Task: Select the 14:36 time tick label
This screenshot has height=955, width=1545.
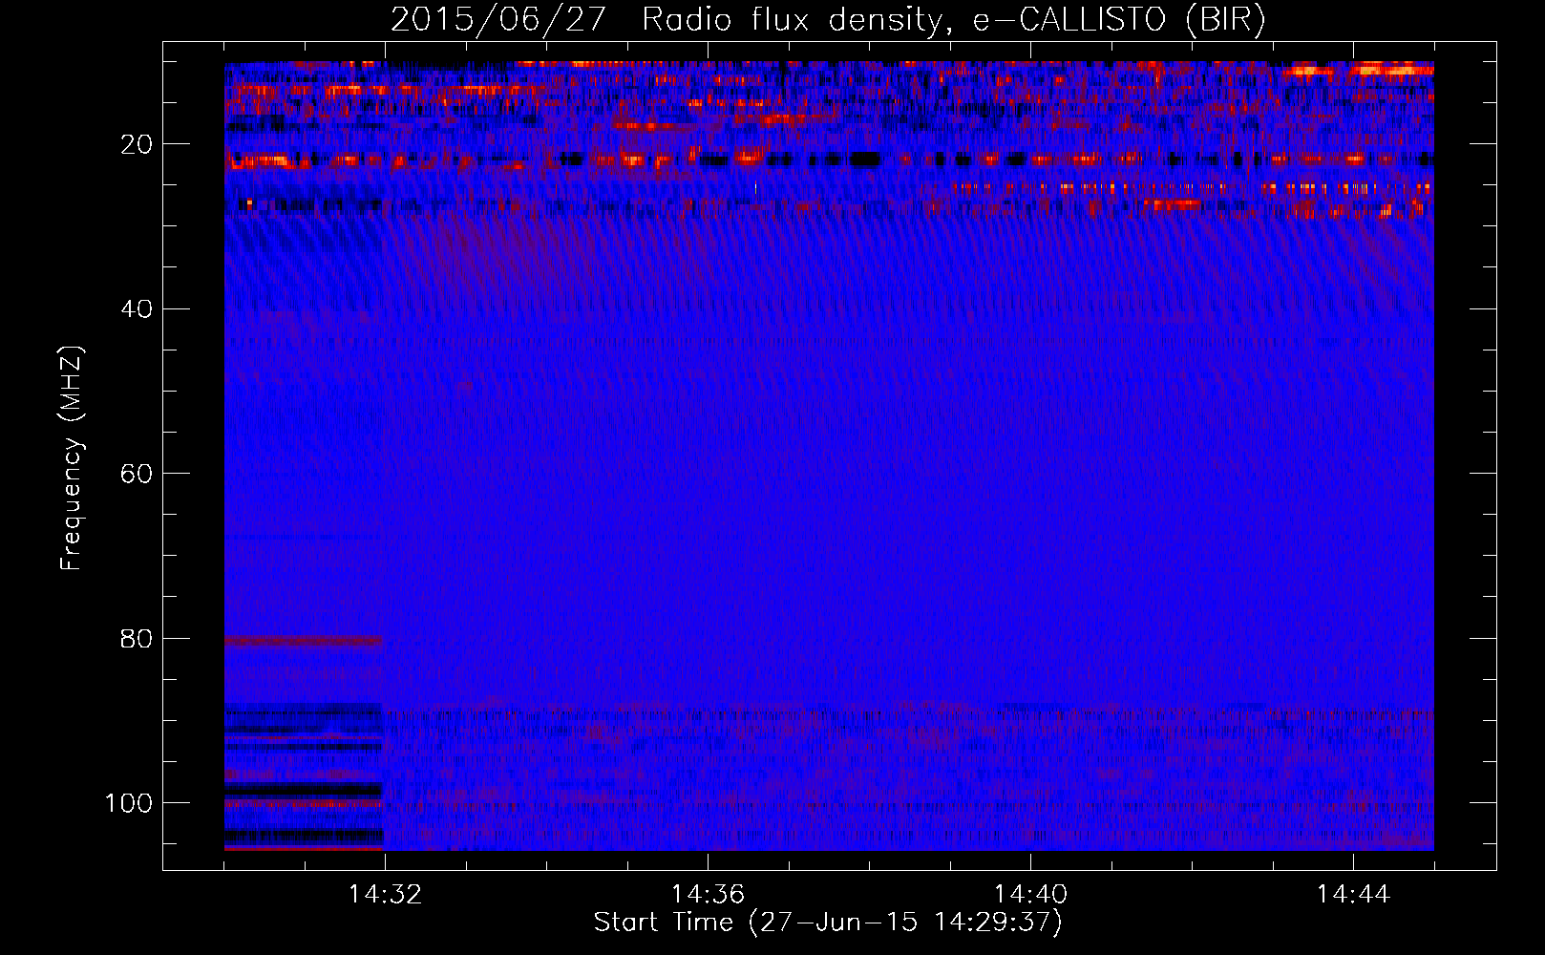Action: tap(708, 895)
